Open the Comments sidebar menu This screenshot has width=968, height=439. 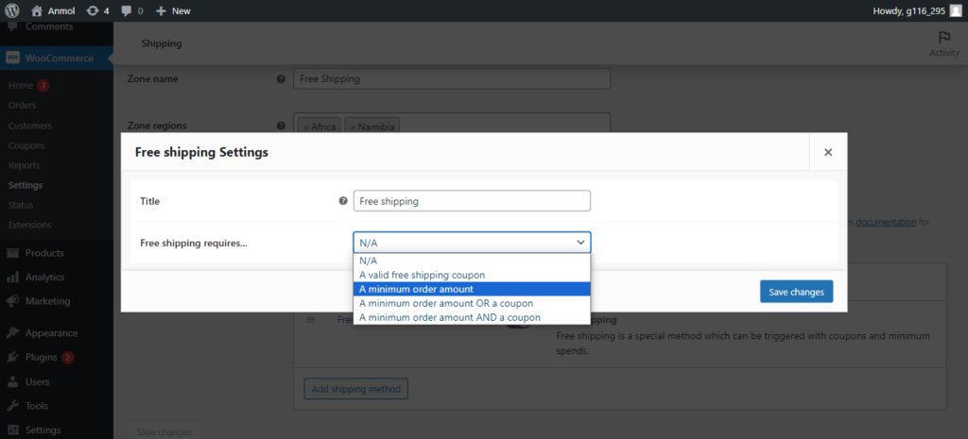[49, 27]
